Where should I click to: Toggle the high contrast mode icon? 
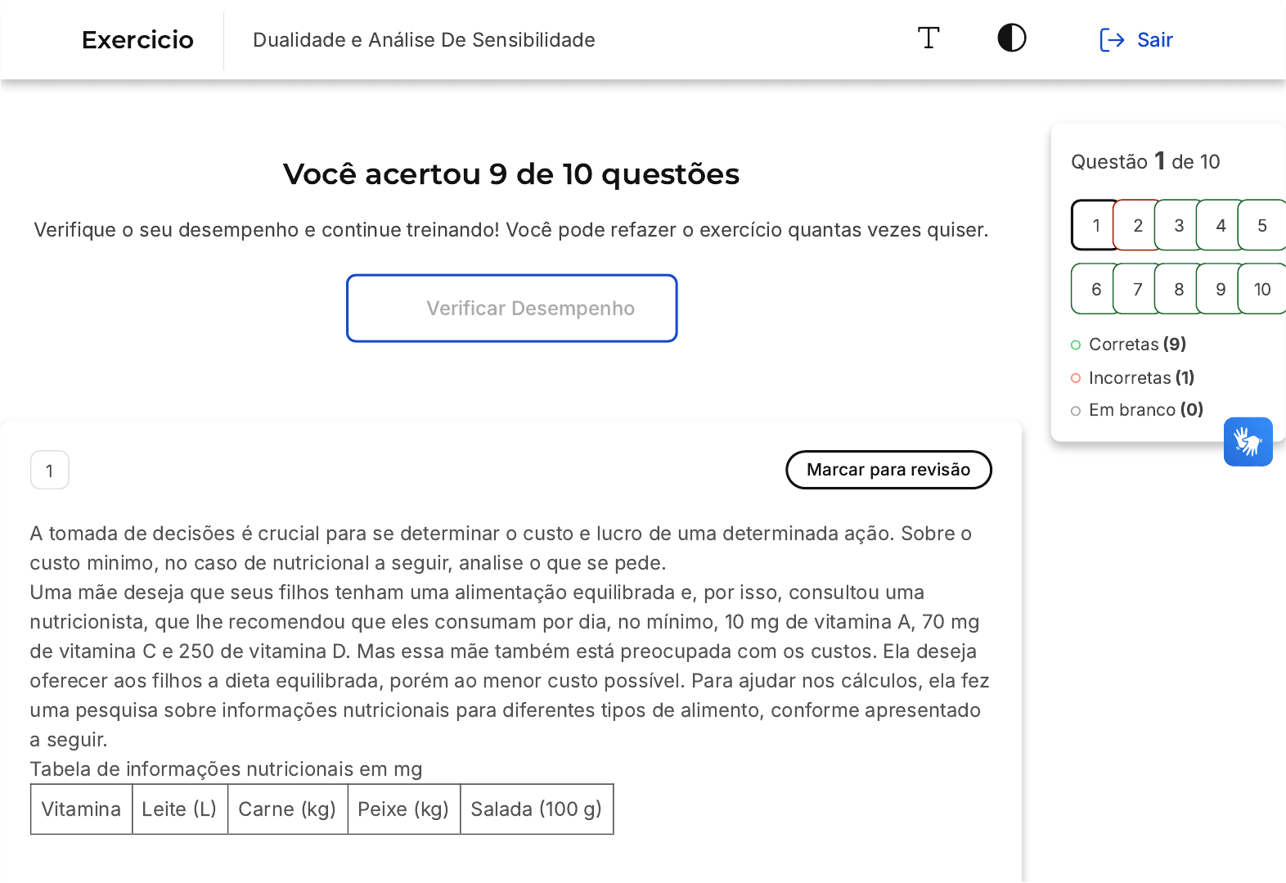point(1012,38)
